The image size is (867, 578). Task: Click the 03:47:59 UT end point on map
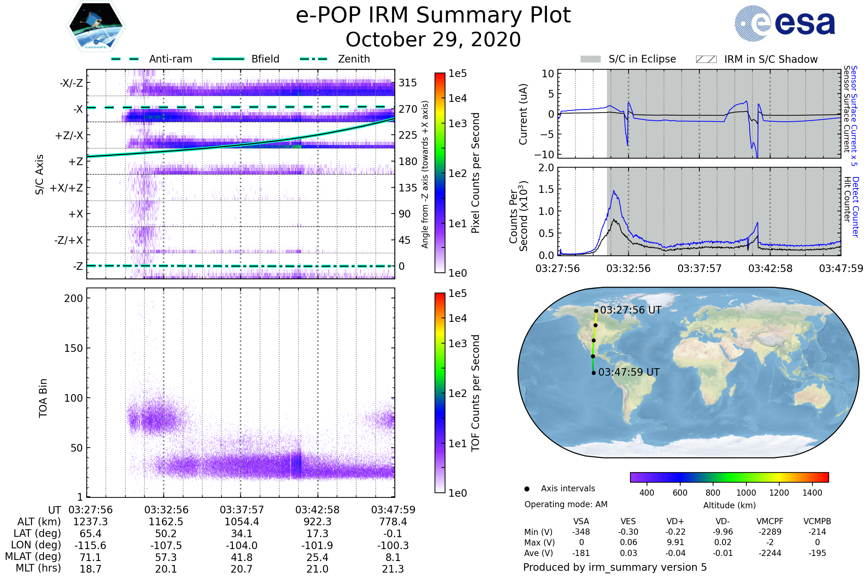pos(594,373)
